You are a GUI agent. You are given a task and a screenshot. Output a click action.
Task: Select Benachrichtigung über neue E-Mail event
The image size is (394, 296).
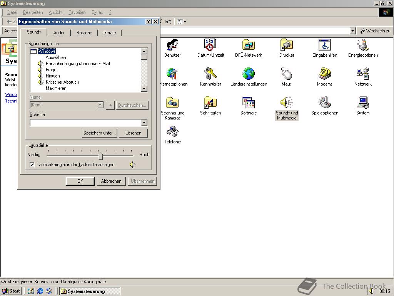click(78, 64)
